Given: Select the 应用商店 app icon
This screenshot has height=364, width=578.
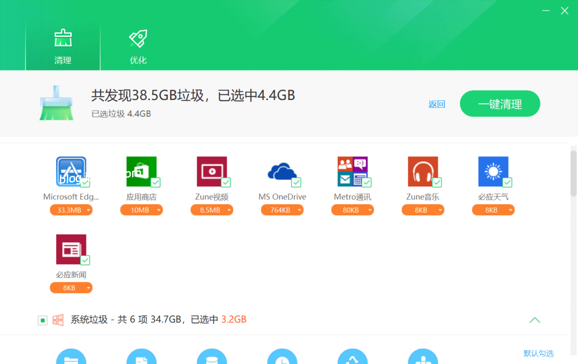Looking at the screenshot, I should click(x=141, y=171).
